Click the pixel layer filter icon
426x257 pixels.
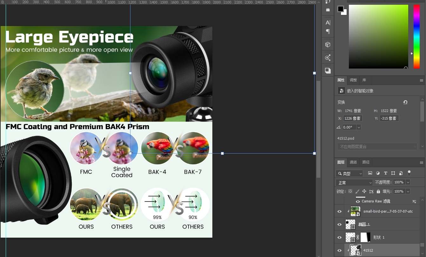tap(370, 173)
